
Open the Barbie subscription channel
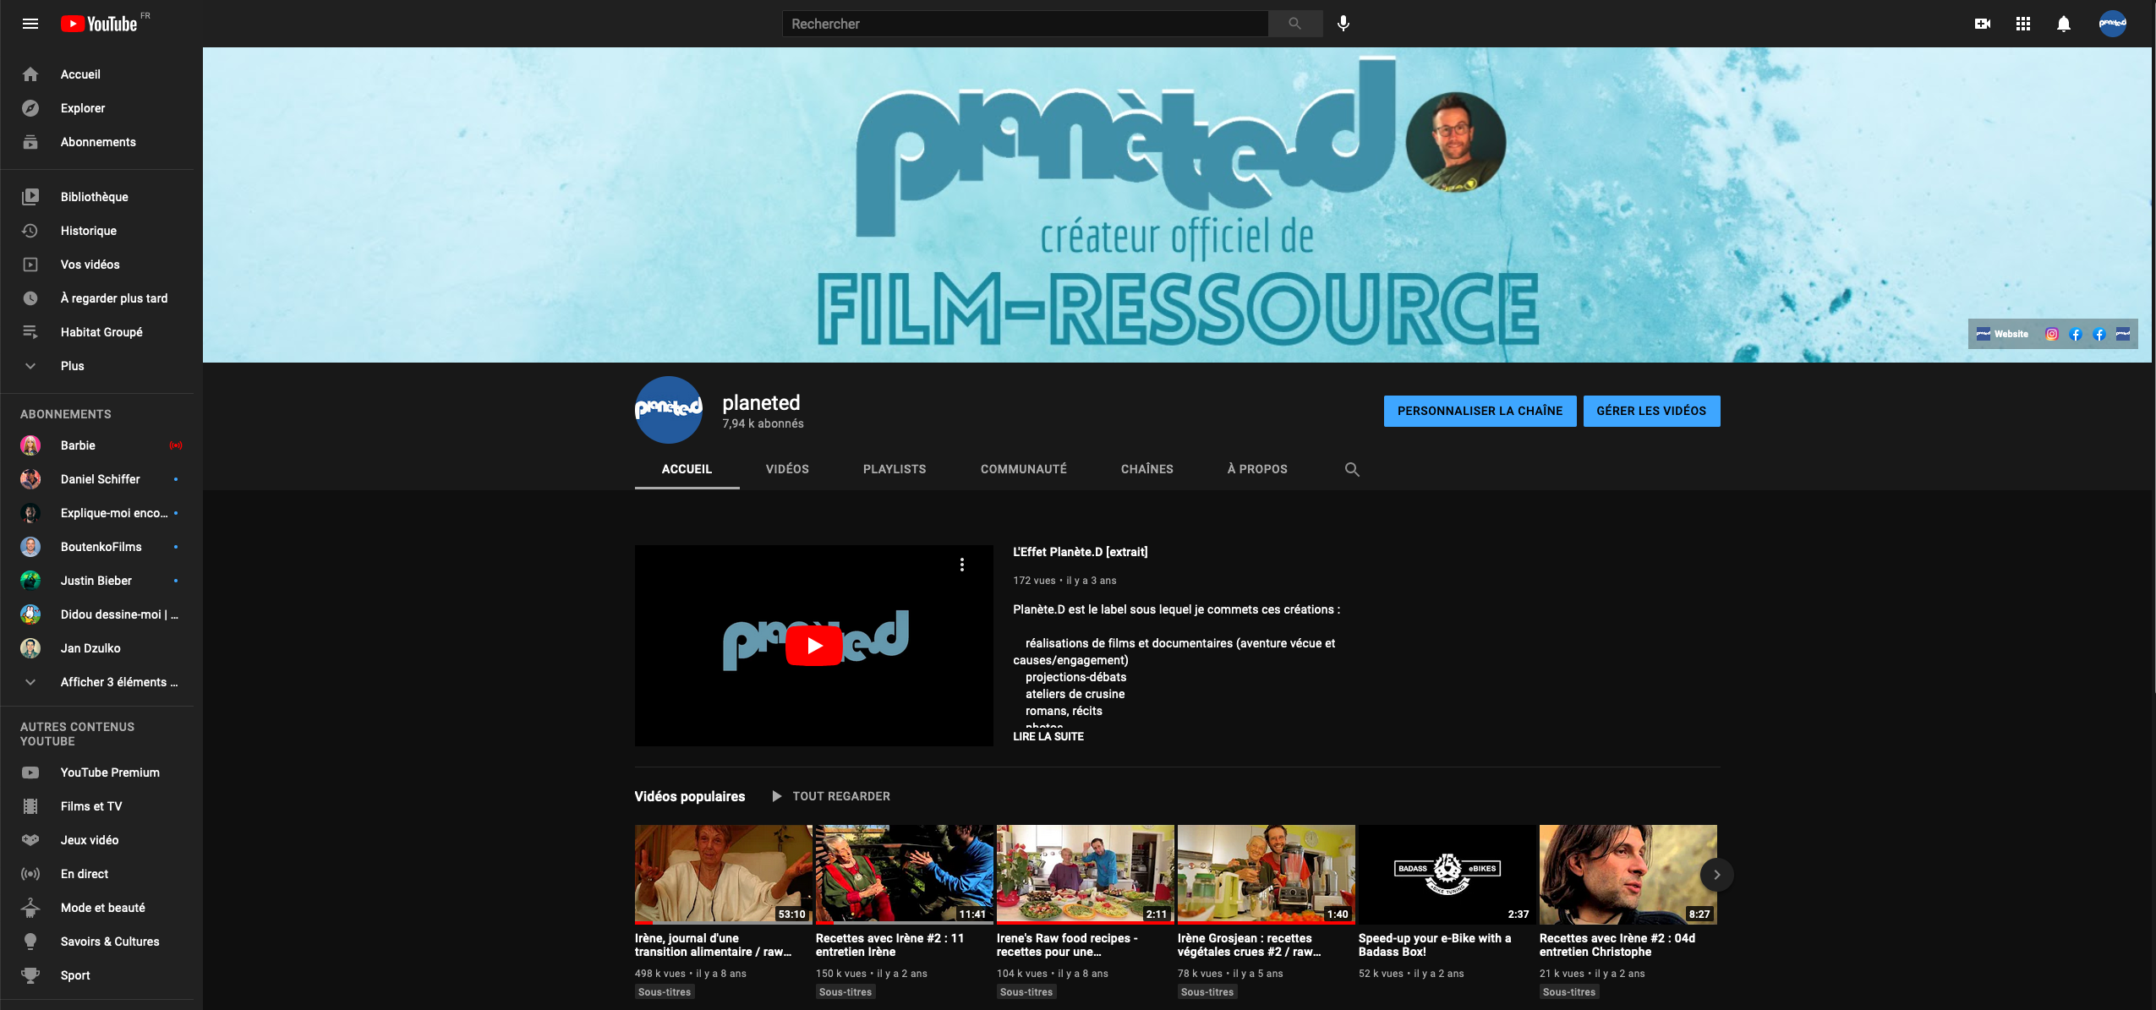(x=101, y=445)
